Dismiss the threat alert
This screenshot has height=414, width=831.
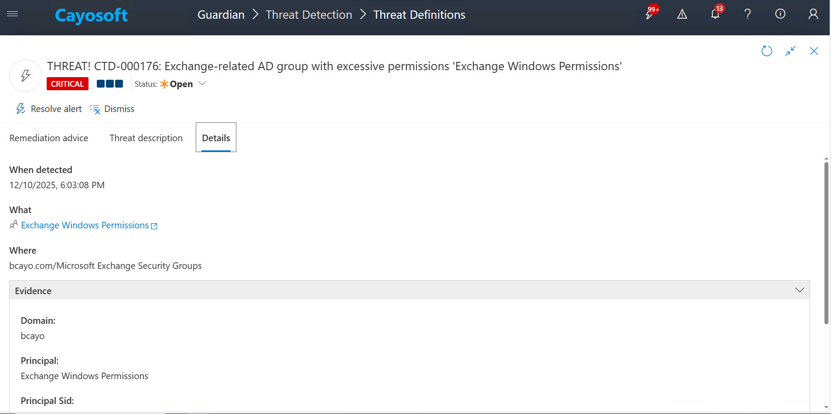(112, 109)
